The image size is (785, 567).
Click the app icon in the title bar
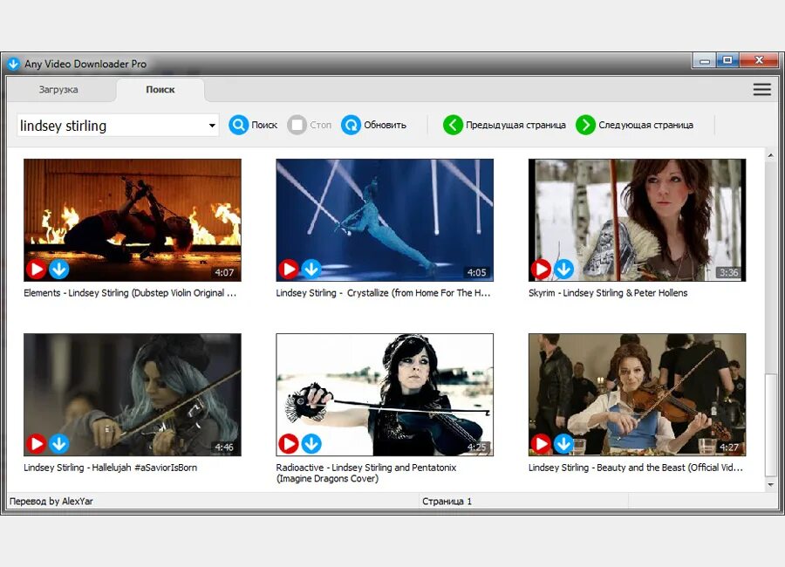point(13,64)
